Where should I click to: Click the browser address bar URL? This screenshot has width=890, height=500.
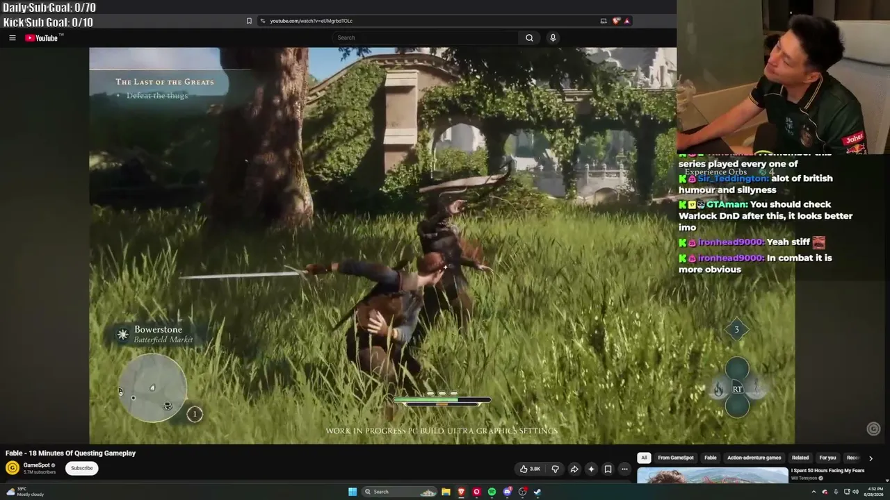311,21
